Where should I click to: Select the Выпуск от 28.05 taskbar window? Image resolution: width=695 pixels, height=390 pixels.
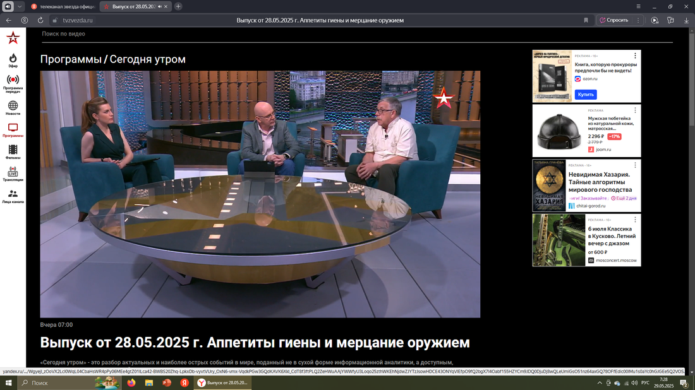222,383
